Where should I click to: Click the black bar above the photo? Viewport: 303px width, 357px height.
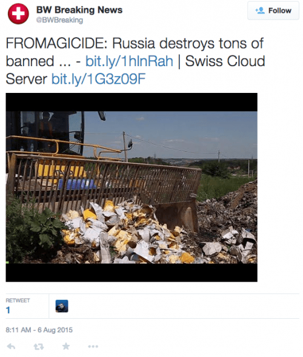click(132, 102)
